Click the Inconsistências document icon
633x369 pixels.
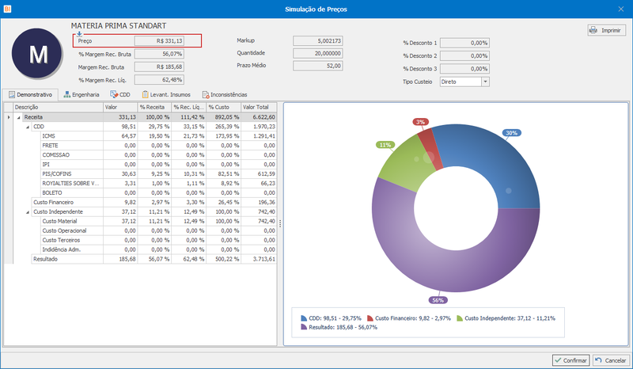coord(206,94)
